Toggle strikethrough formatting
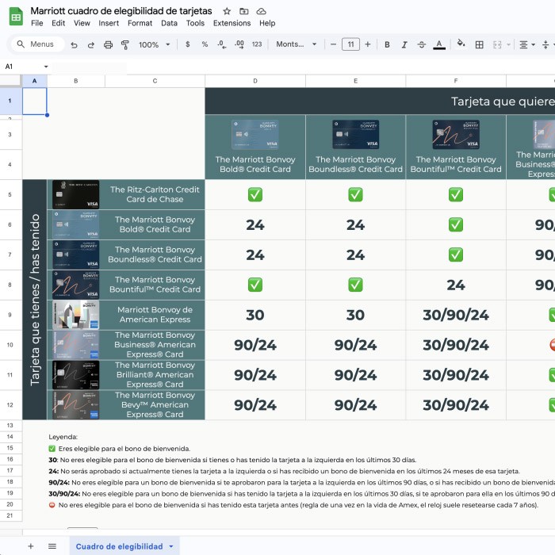This screenshot has width=555, height=555. click(422, 44)
